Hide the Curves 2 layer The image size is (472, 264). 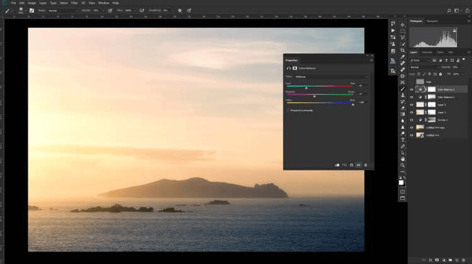pos(411,120)
